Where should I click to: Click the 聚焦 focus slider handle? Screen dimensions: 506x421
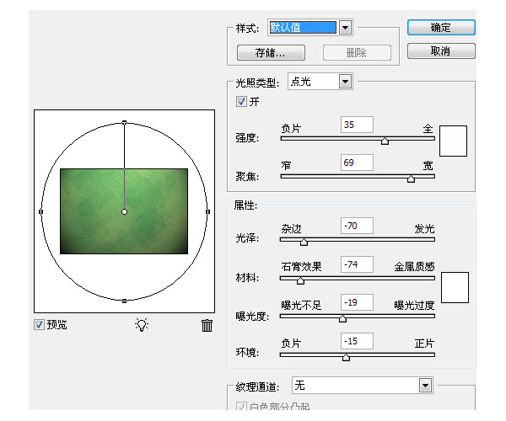411,179
